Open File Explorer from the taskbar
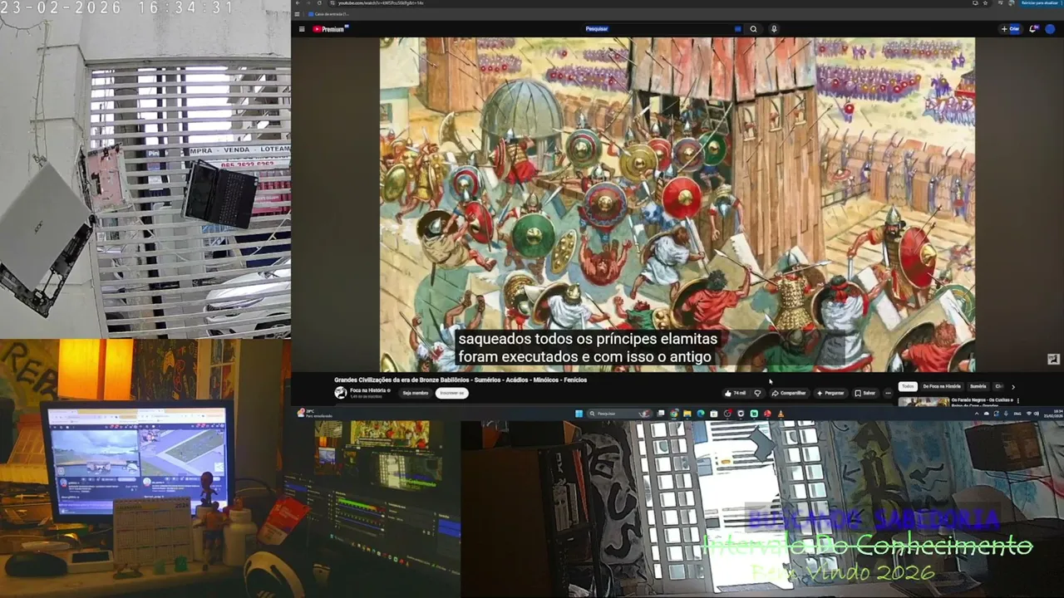Viewport: 1064px width, 598px height. [687, 414]
